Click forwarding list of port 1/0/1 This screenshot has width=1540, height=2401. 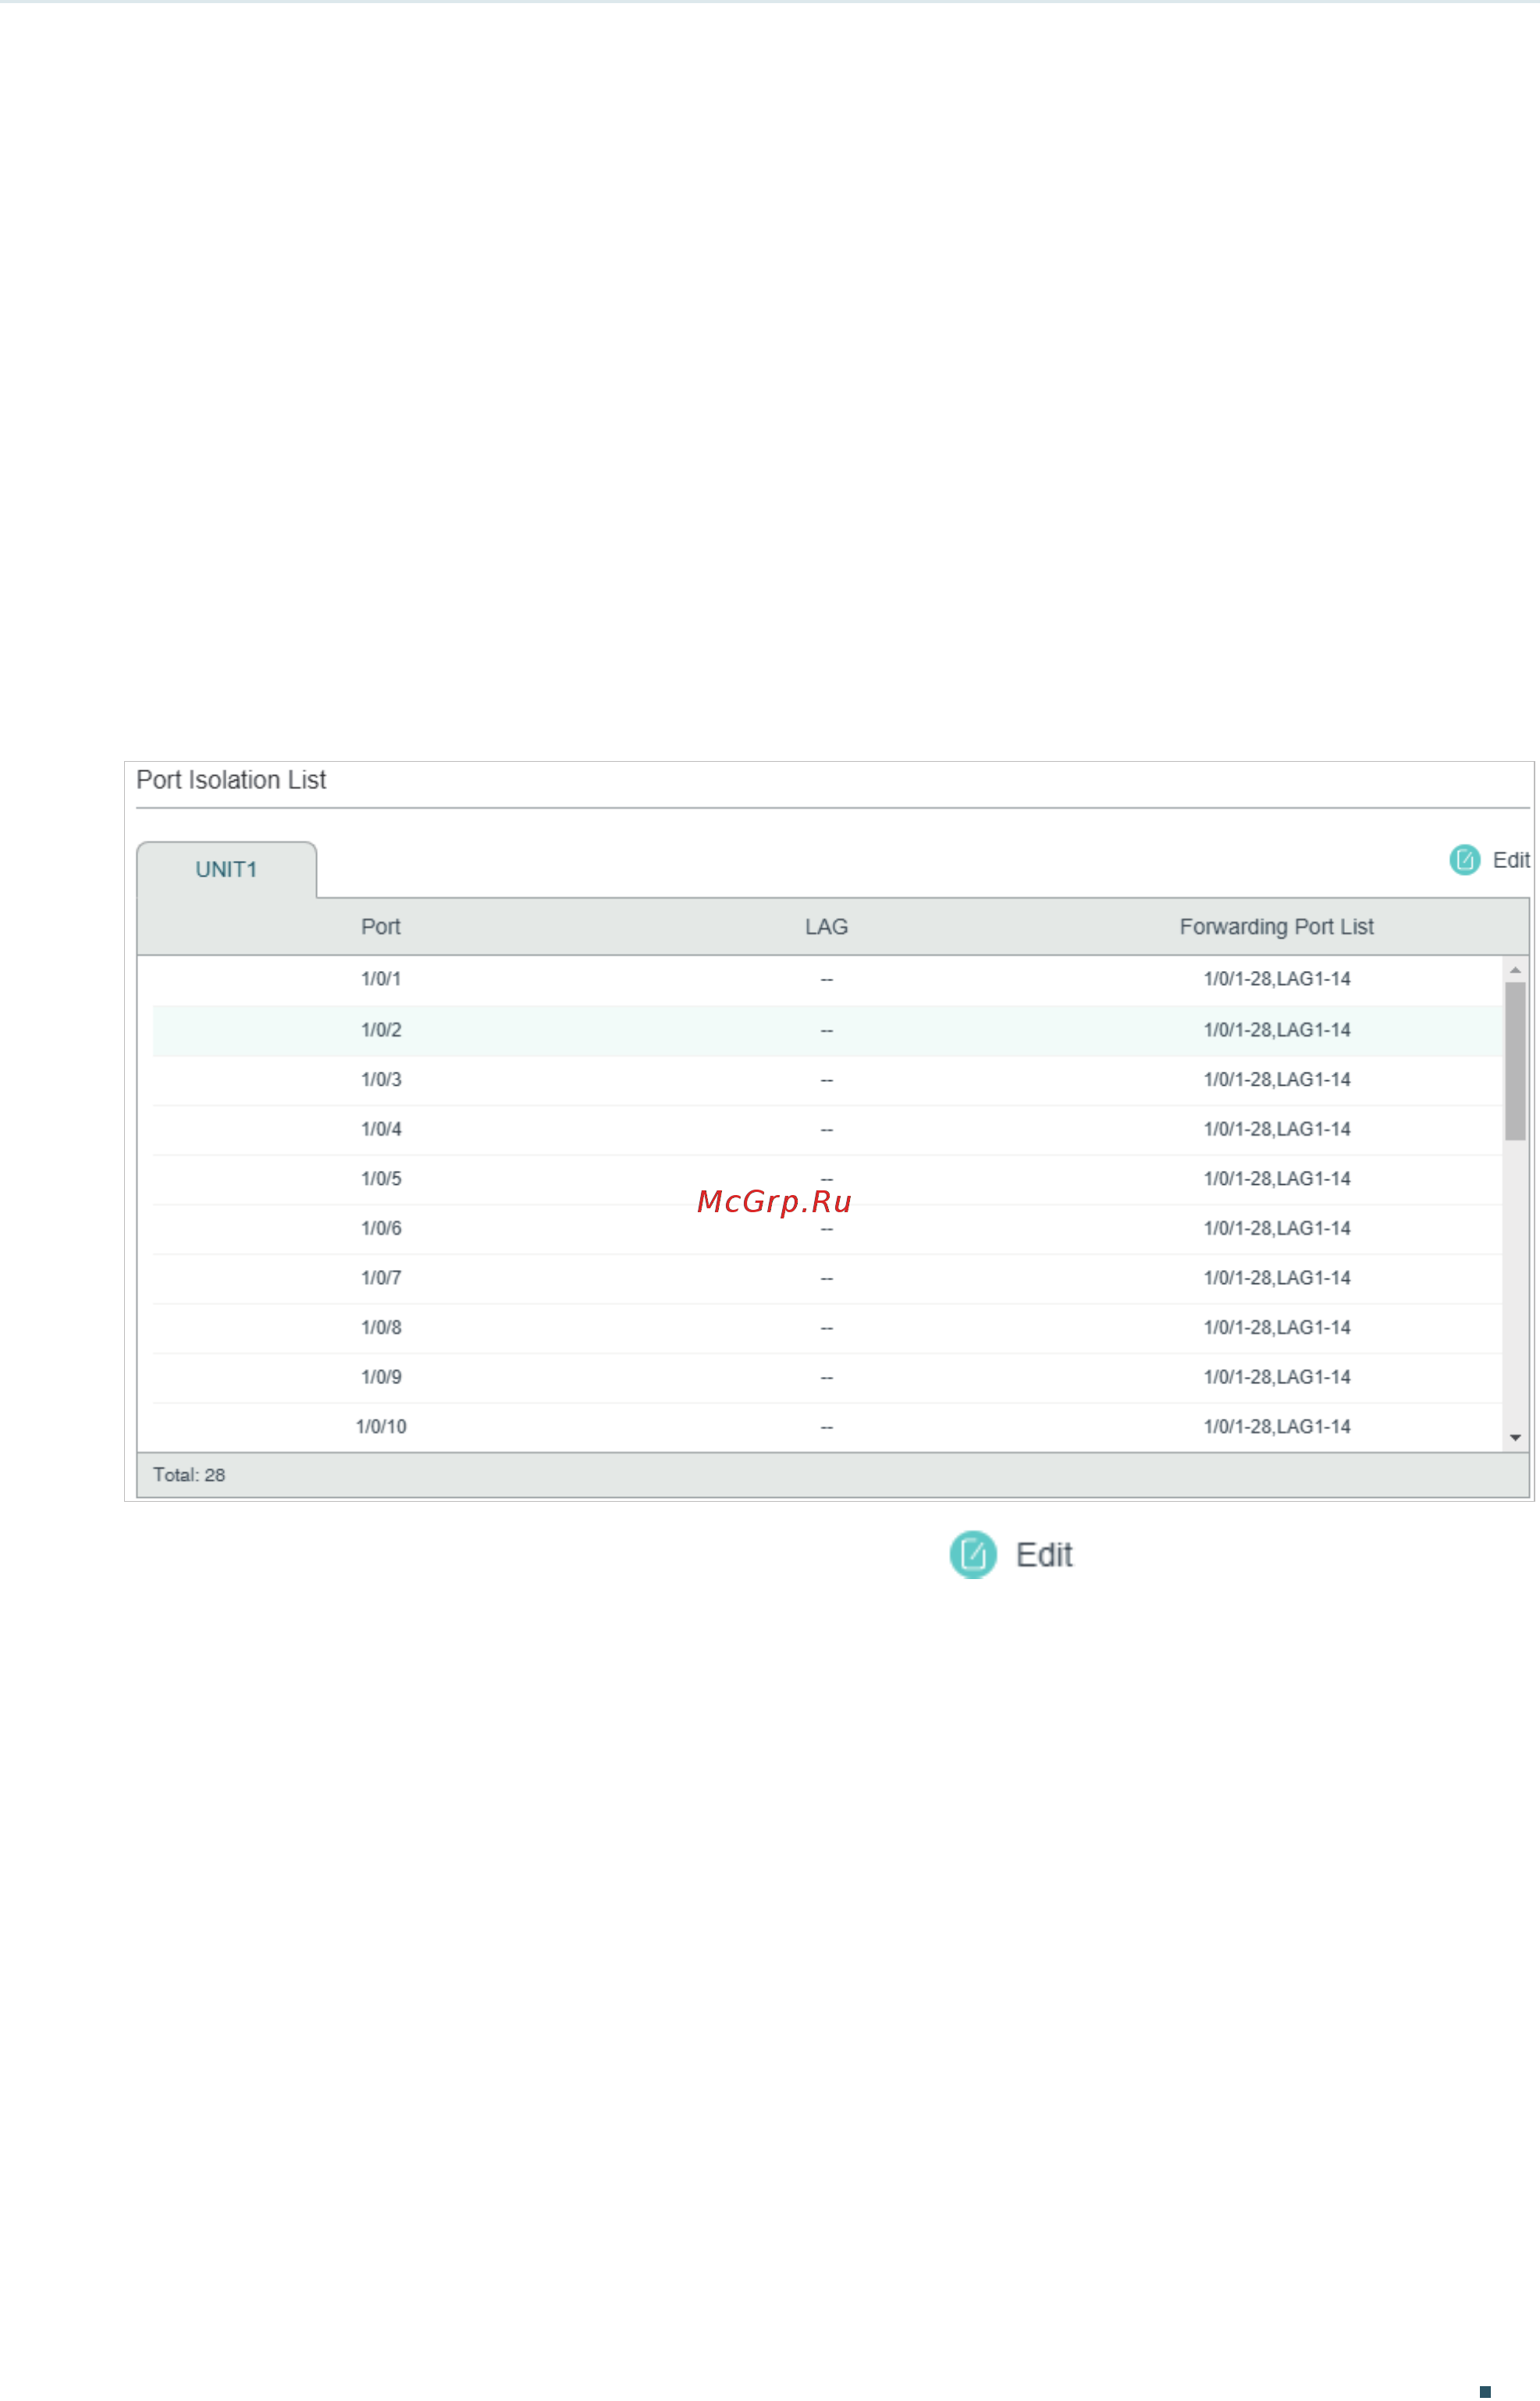click(1277, 979)
